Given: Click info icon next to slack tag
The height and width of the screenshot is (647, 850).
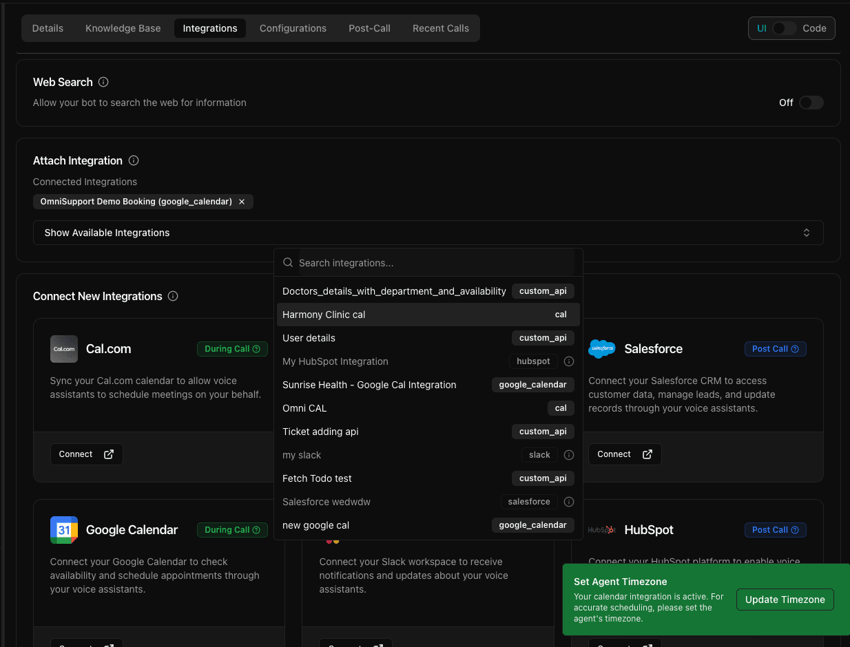Looking at the screenshot, I should pos(569,455).
